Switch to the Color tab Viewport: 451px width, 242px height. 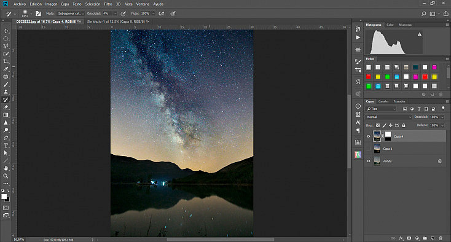tap(390, 25)
